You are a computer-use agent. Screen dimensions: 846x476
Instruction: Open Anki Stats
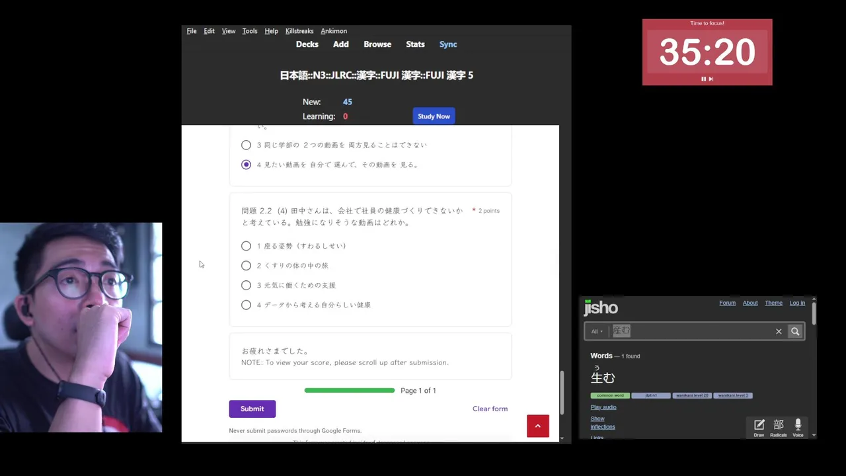pyautogui.click(x=415, y=44)
